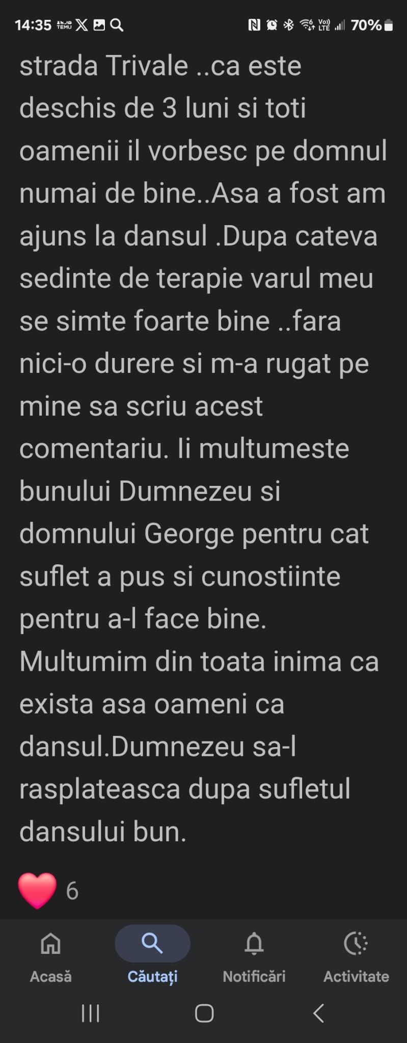Tap the Bluetooth status icon
The width and height of the screenshot is (407, 1043).
click(x=288, y=25)
